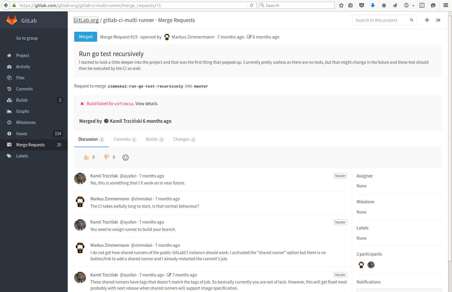The height and width of the screenshot is (292, 452).
Task: Switch to the Commits tab
Action: coord(125,139)
